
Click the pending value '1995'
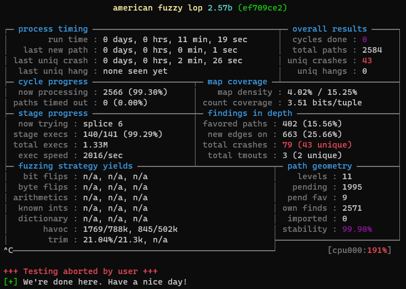click(352, 187)
